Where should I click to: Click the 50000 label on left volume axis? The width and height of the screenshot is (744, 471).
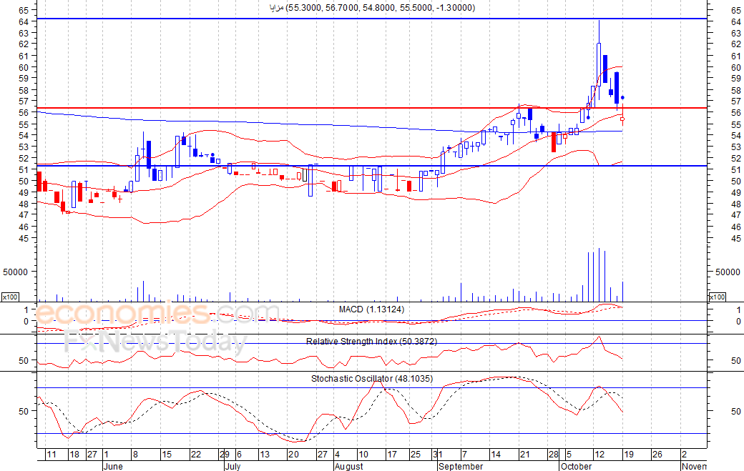pyautogui.click(x=15, y=272)
